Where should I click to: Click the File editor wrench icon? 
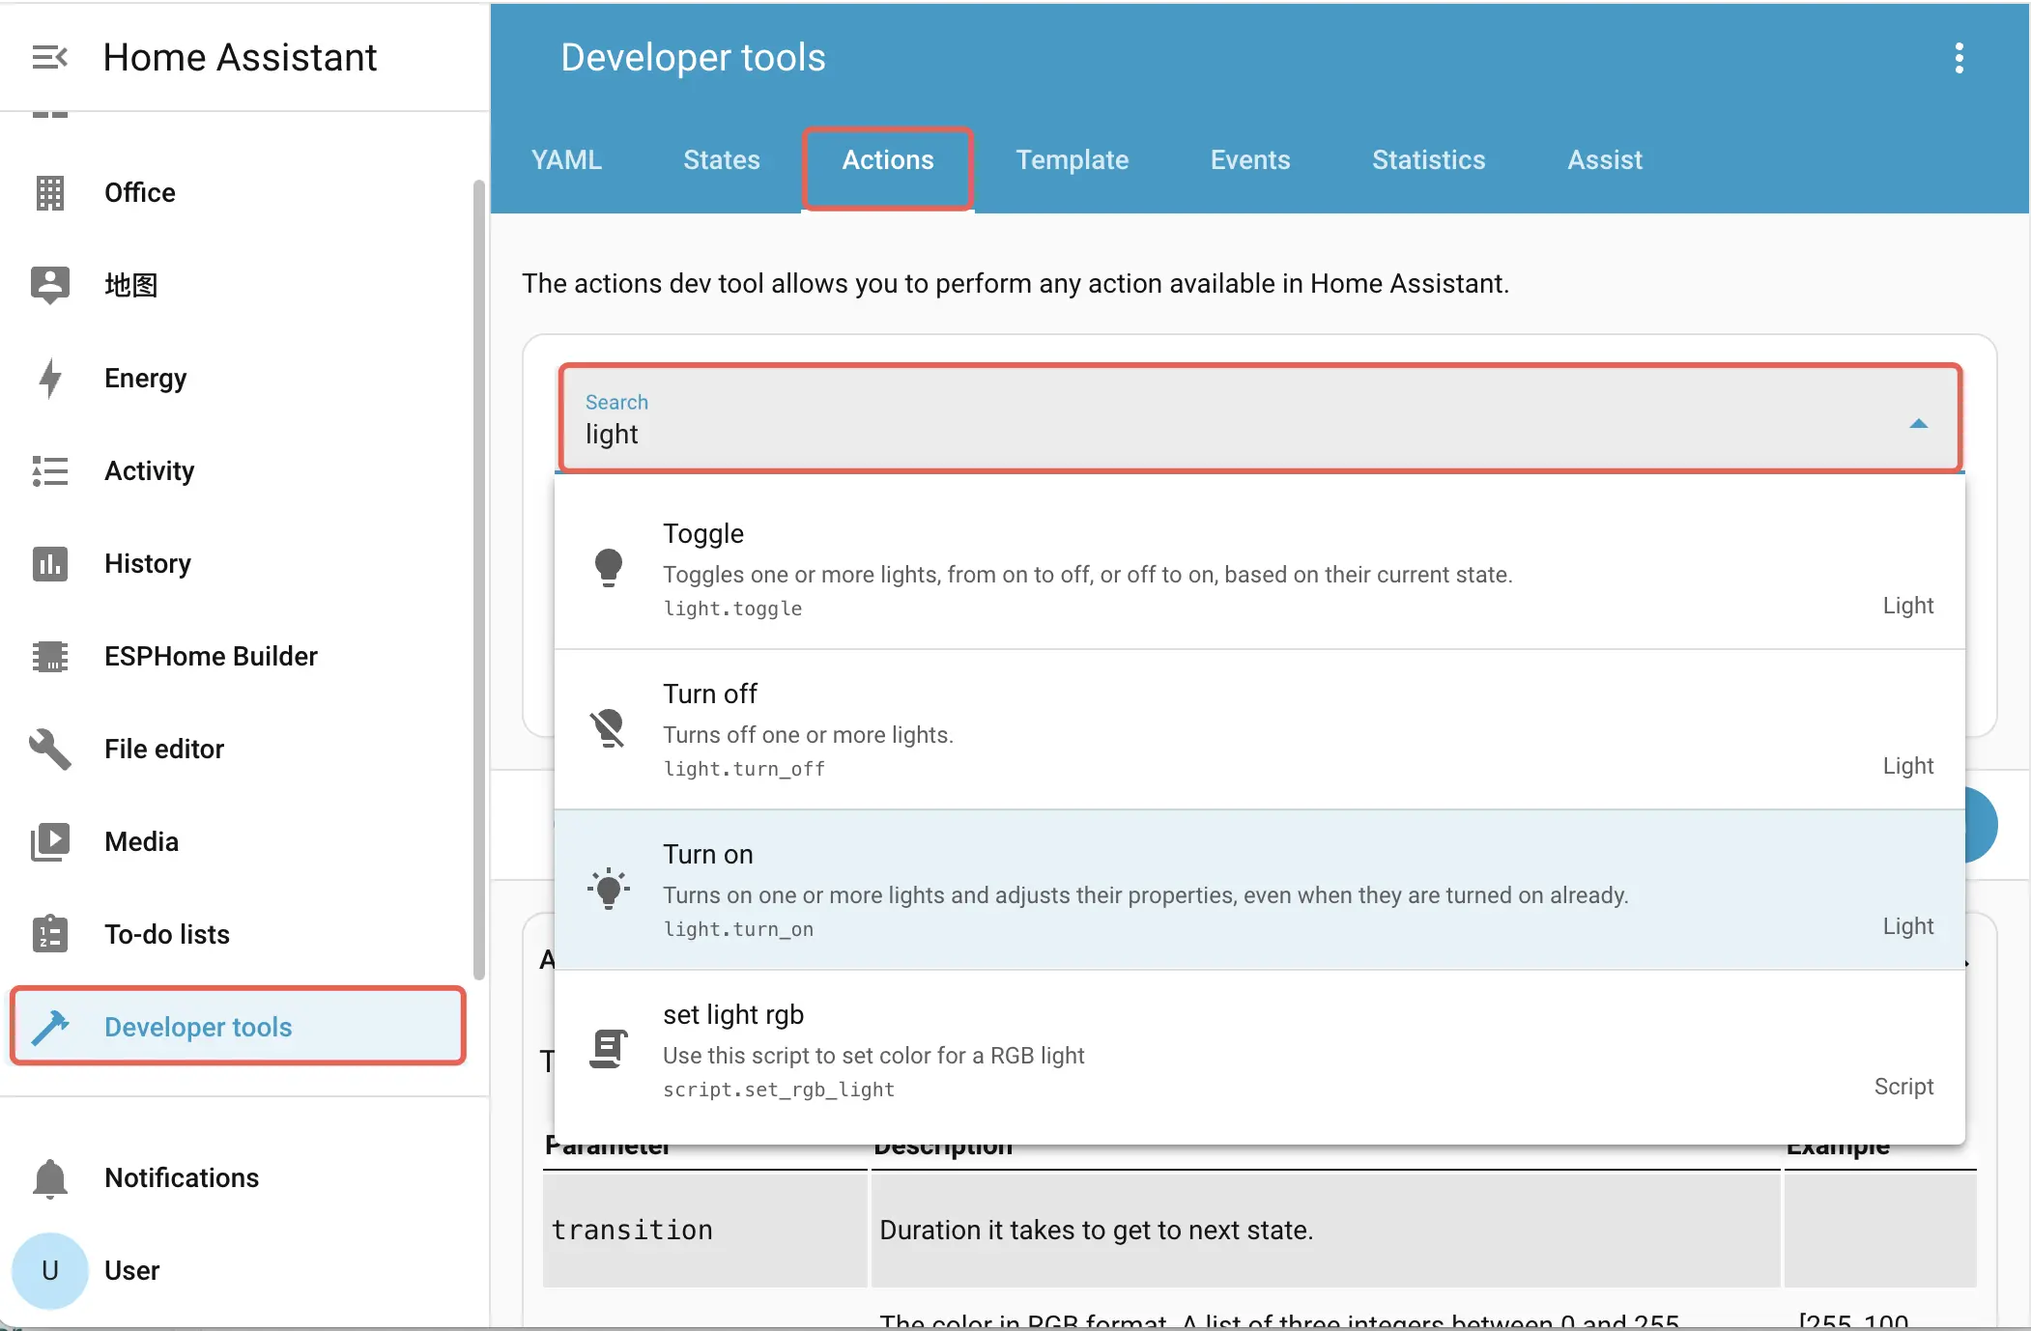pyautogui.click(x=49, y=750)
